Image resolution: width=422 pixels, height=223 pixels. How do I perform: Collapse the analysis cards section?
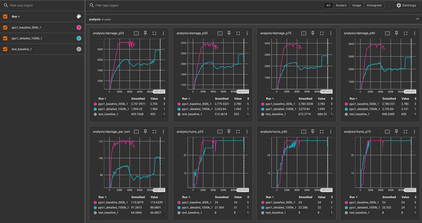click(417, 19)
